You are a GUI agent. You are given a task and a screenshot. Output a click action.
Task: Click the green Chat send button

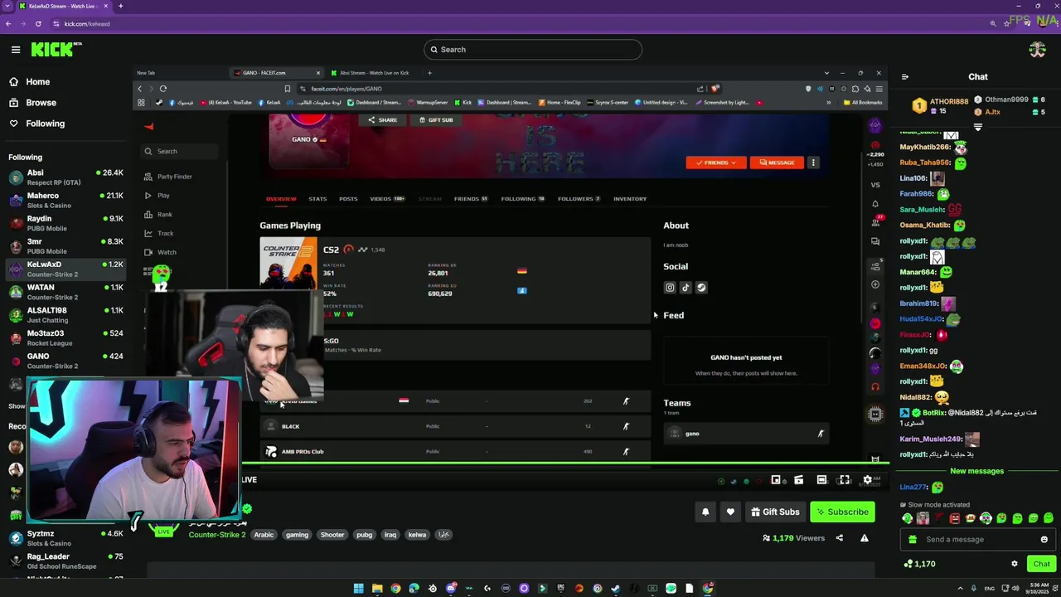pos(1041,564)
